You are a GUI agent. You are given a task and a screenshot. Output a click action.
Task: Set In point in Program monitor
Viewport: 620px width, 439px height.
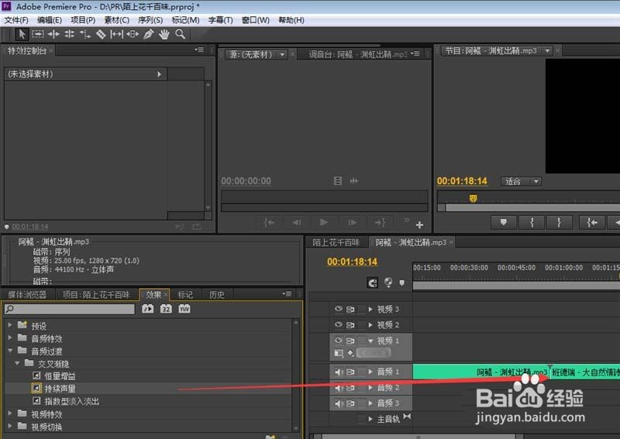click(532, 222)
